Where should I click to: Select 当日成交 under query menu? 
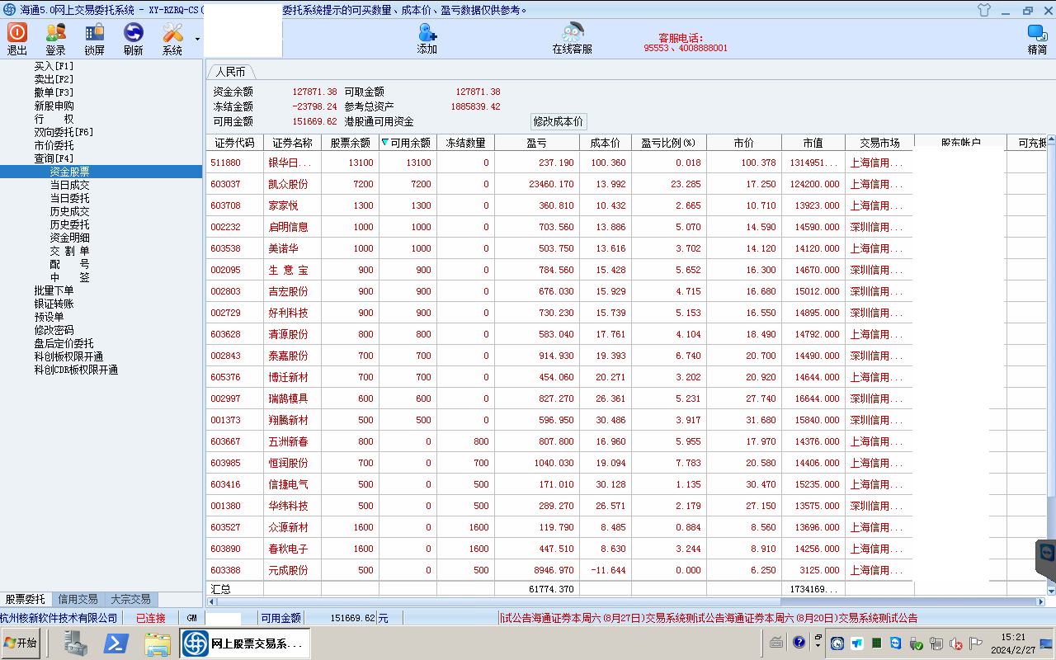coord(69,185)
